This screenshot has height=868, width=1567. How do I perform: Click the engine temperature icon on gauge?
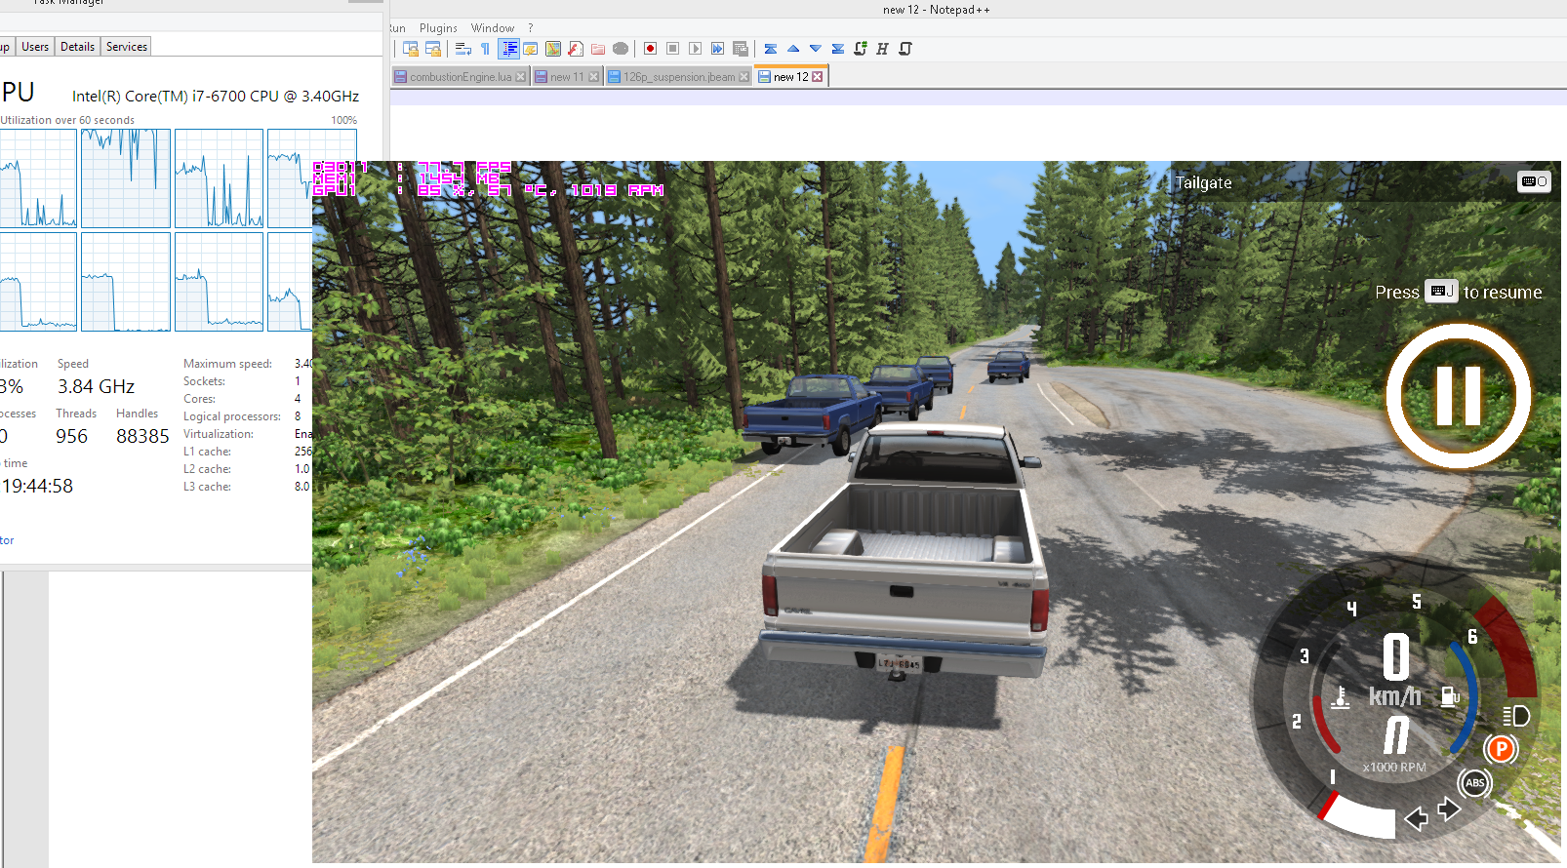pos(1341,697)
